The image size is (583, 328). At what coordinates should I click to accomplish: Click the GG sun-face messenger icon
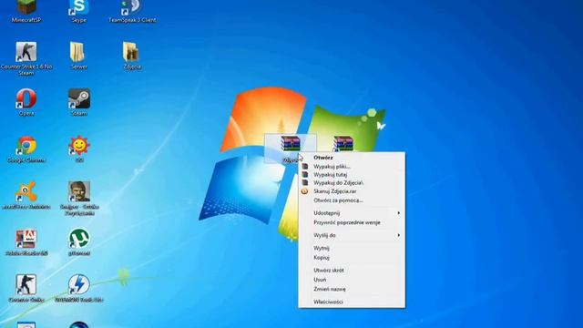pos(79,149)
